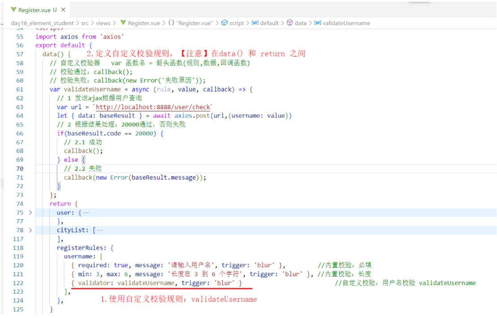Image resolution: width=497 pixels, height=318 pixels.
Task: Open the "Register.vue" object breadcrumb
Action: tap(194, 23)
